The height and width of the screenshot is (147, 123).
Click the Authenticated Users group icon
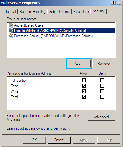[x=11, y=25]
